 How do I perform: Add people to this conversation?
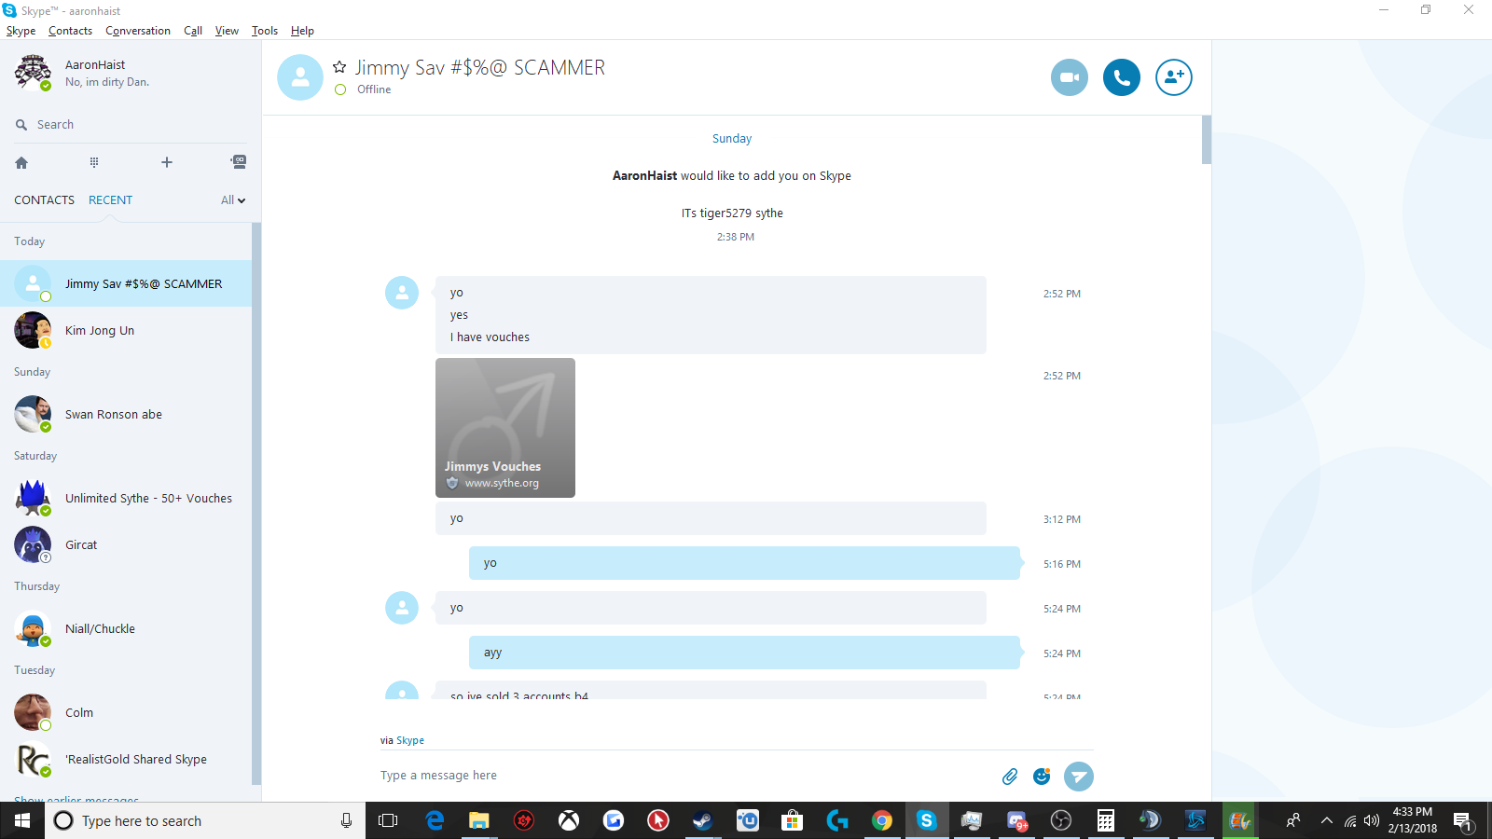[1174, 77]
